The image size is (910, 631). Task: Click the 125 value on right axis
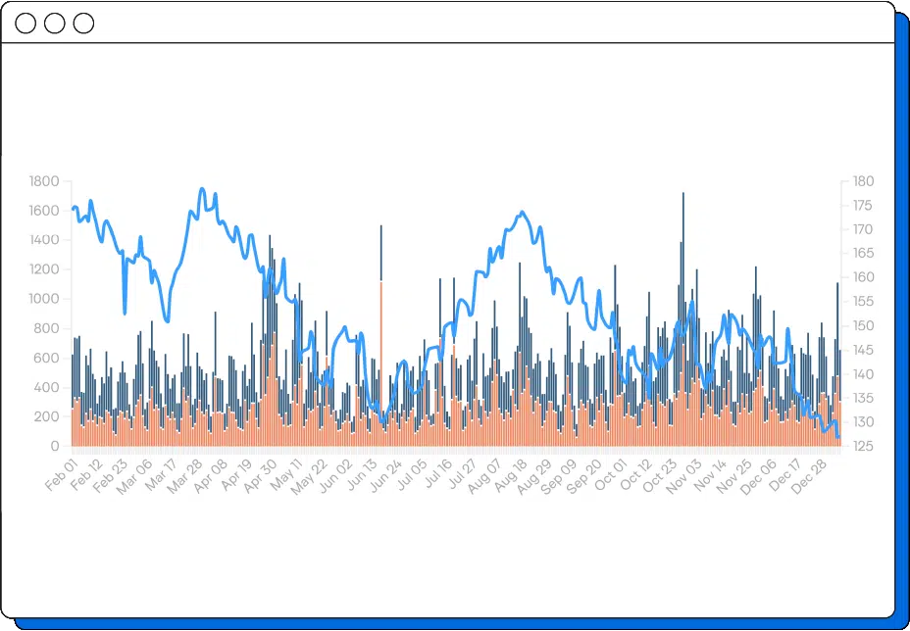coord(864,446)
